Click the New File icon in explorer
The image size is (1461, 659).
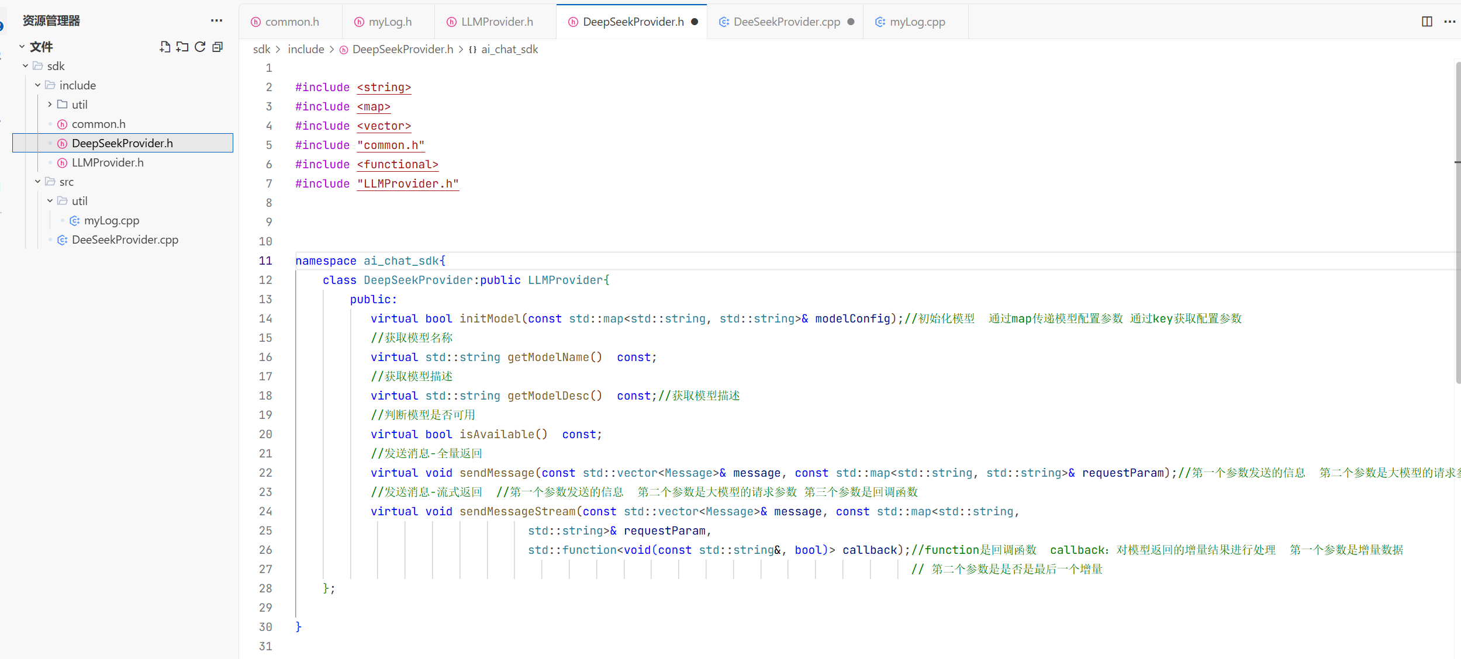point(165,47)
